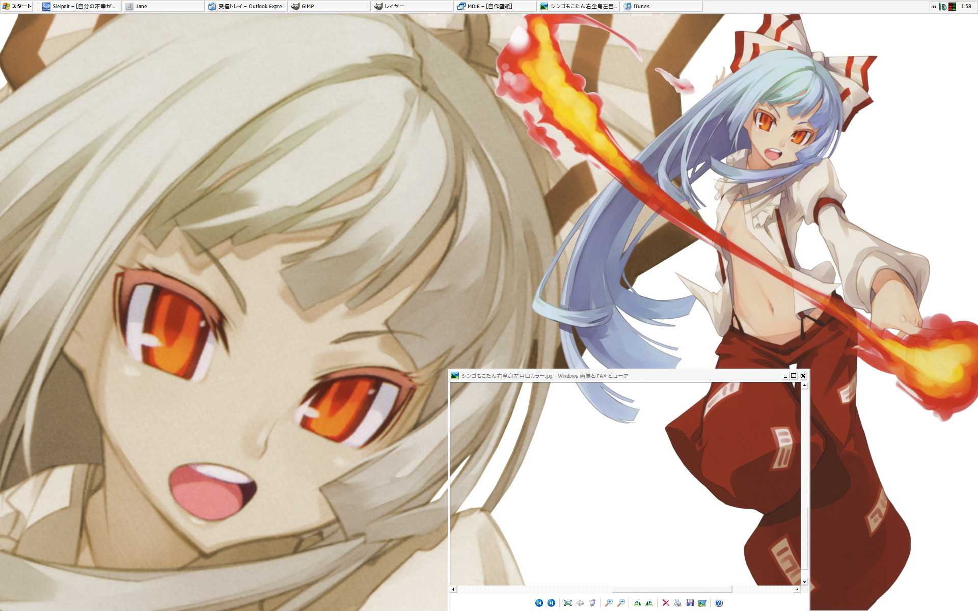Click the viewer vertical scrollbar down arrow
This screenshot has height=611, width=978.
(804, 582)
